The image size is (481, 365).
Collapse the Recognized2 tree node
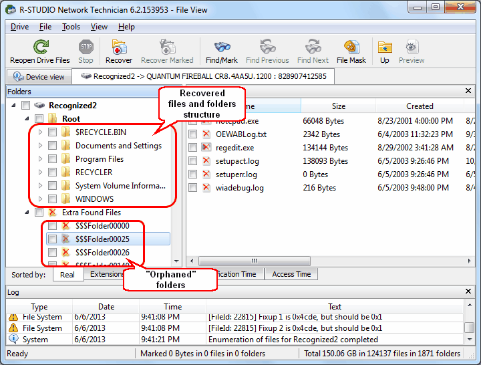point(13,106)
